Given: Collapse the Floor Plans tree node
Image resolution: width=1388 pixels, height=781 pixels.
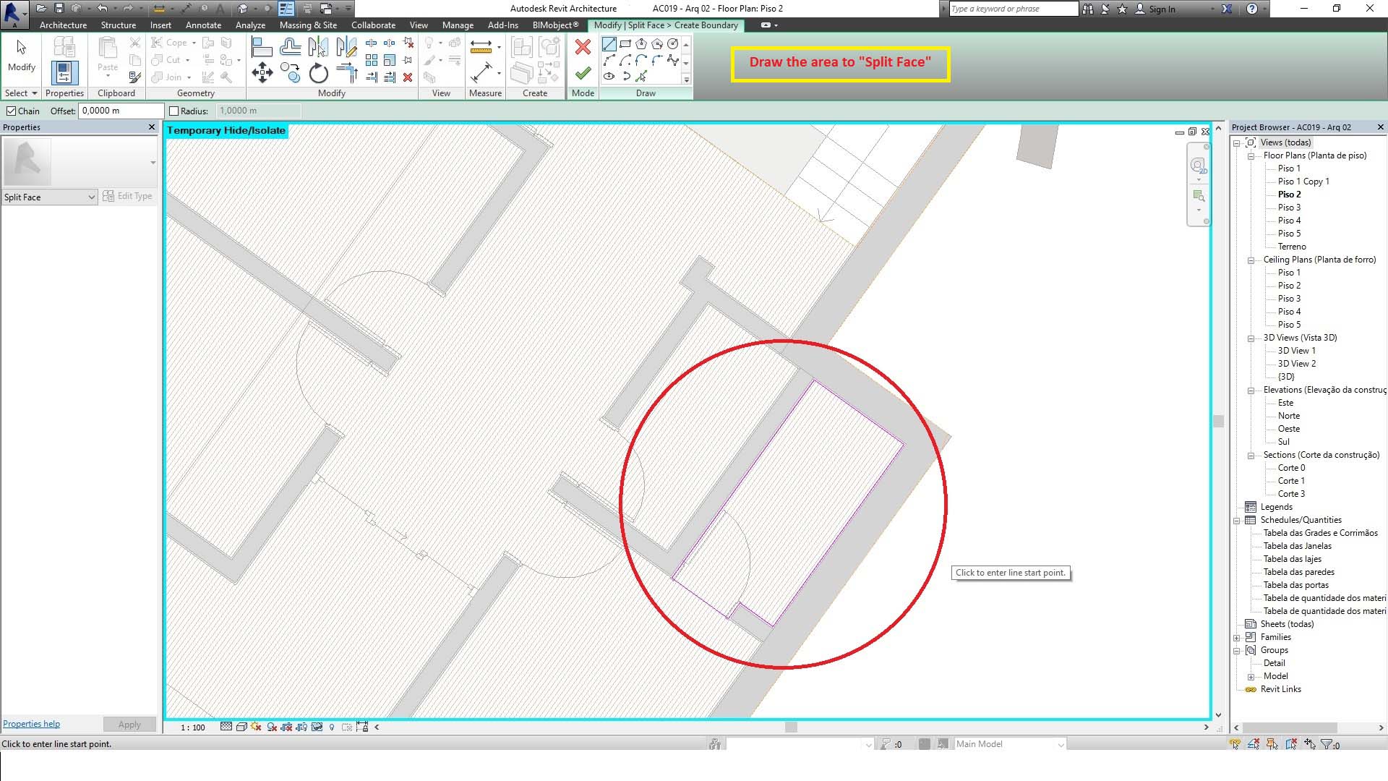Looking at the screenshot, I should (x=1251, y=155).
